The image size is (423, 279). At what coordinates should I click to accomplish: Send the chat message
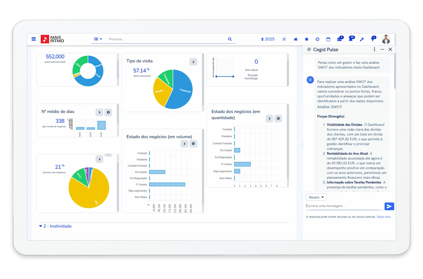(389, 206)
